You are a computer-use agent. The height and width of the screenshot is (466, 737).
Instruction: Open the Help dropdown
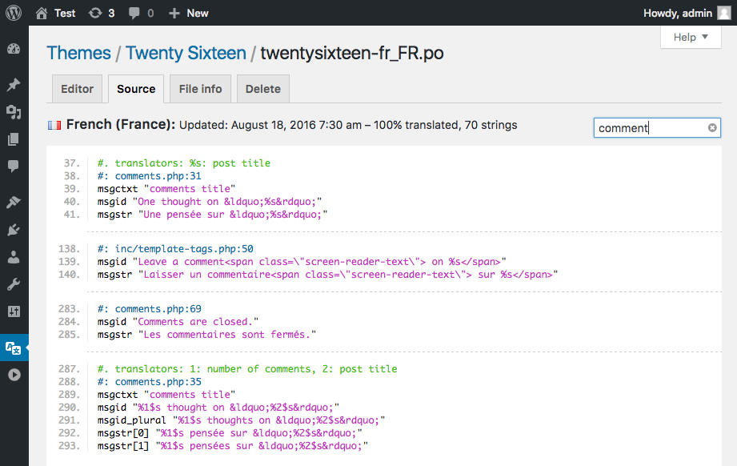[690, 37]
